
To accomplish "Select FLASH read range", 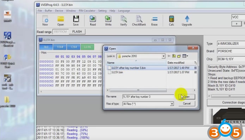I will pyautogui.click(x=77, y=32).
